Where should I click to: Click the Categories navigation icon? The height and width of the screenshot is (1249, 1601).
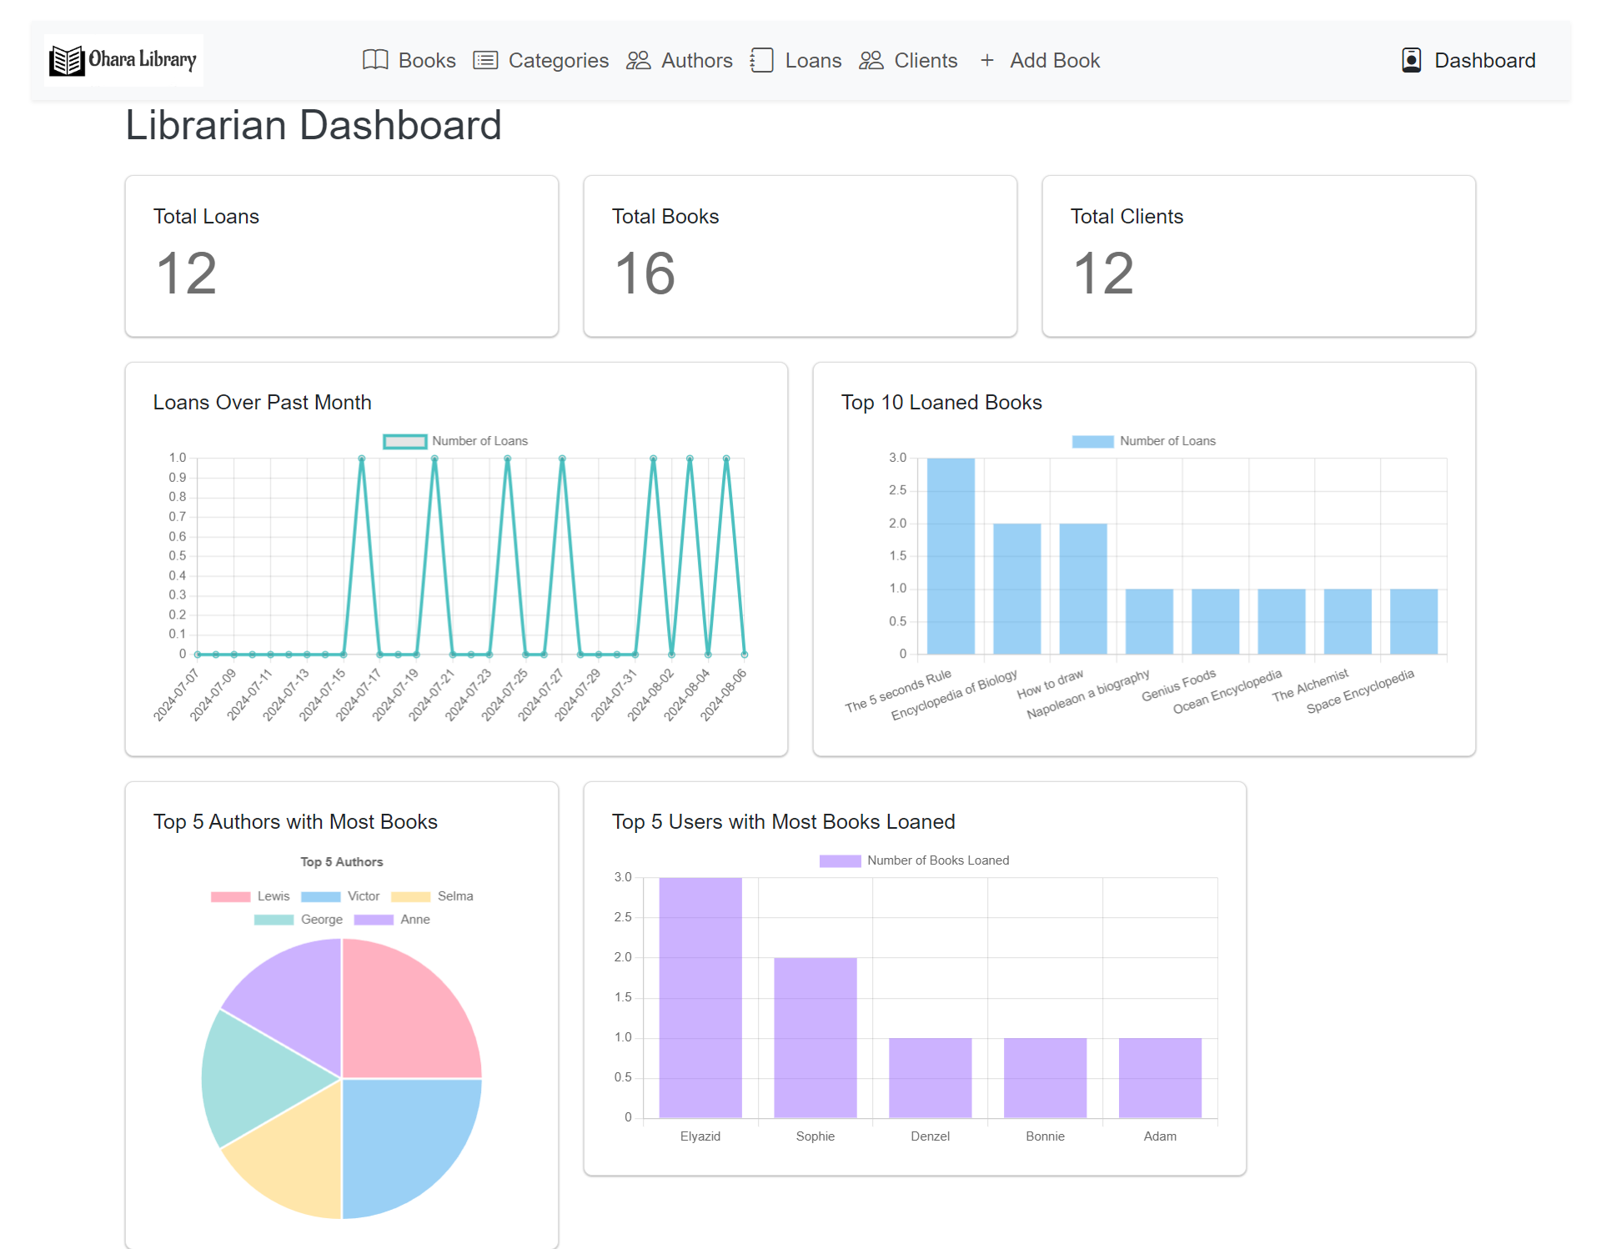tap(489, 60)
